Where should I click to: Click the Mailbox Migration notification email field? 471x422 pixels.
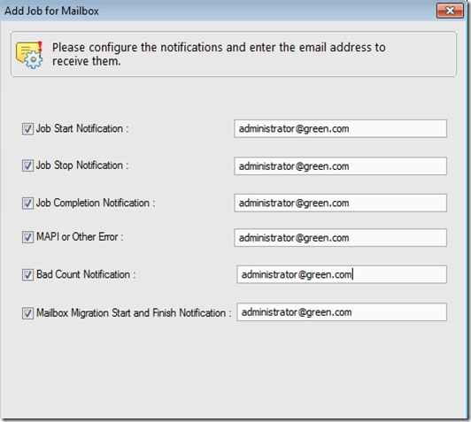pos(342,312)
